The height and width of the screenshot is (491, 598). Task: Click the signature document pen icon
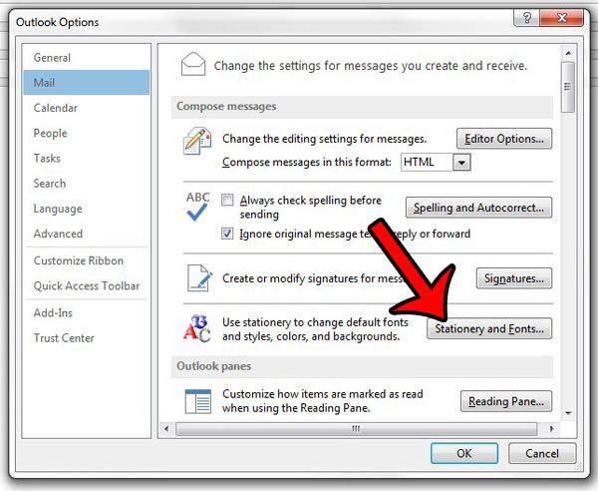click(200, 278)
